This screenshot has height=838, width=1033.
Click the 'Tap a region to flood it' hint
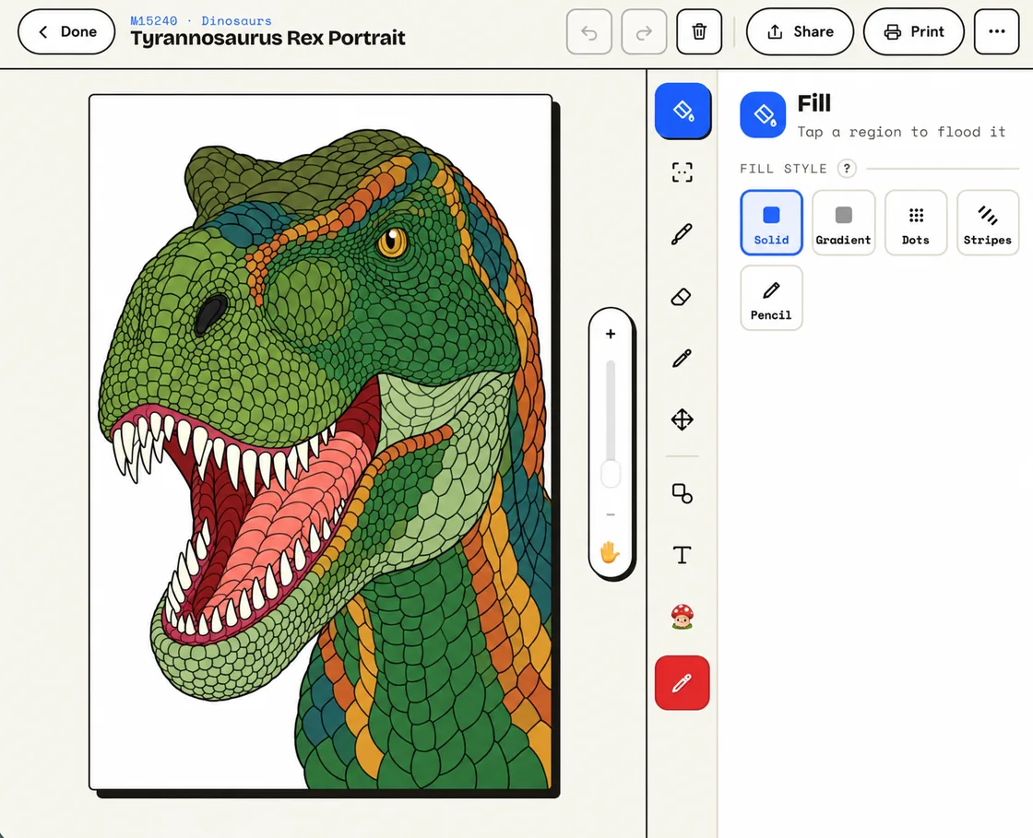click(901, 132)
